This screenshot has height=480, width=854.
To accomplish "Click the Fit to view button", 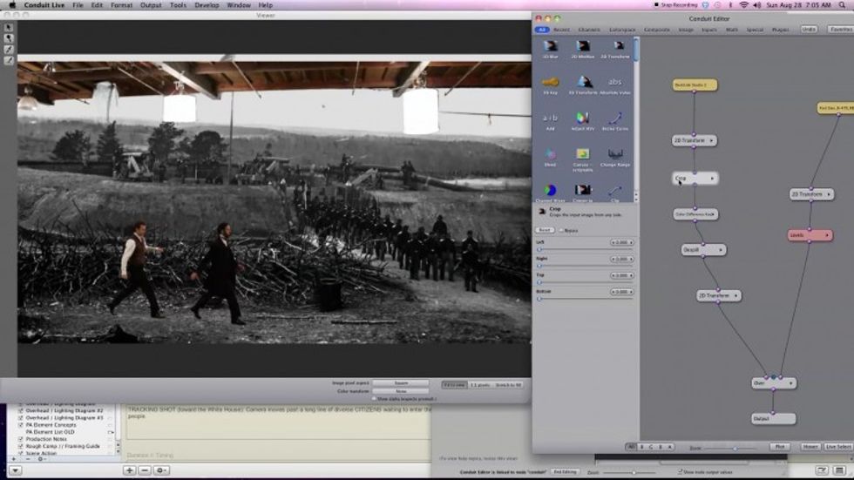I will 454,385.
